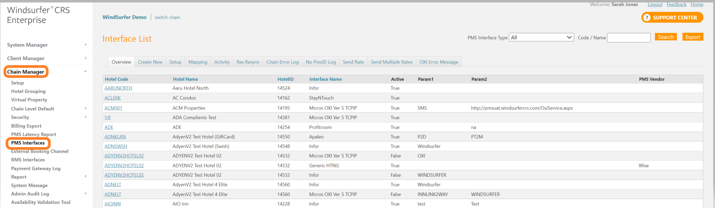Image resolution: width=715 pixels, height=208 pixels.
Task: Open the ADE hotel code link
Action: (x=109, y=127)
